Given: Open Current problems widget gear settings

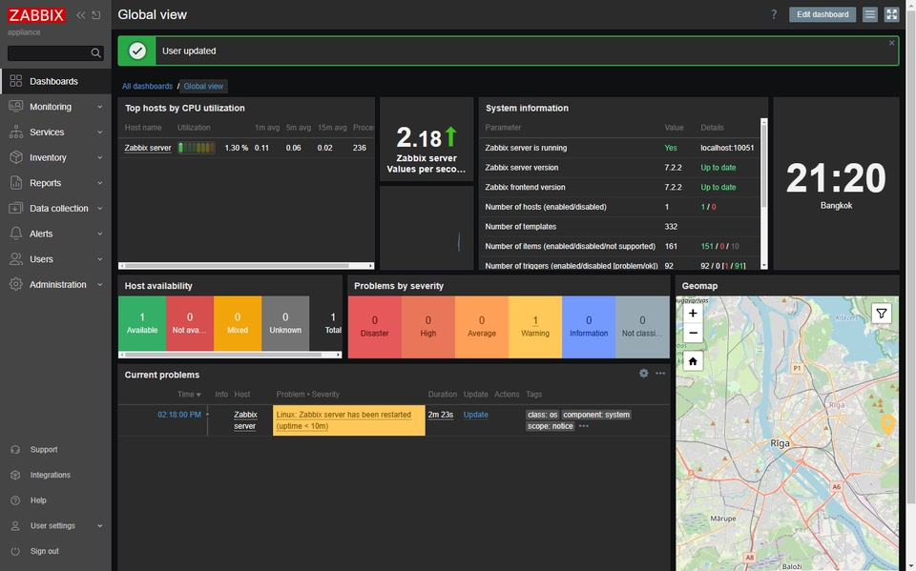Looking at the screenshot, I should pyautogui.click(x=644, y=374).
